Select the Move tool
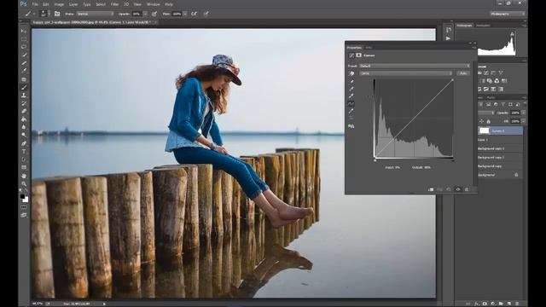546x307 pixels. point(24,31)
